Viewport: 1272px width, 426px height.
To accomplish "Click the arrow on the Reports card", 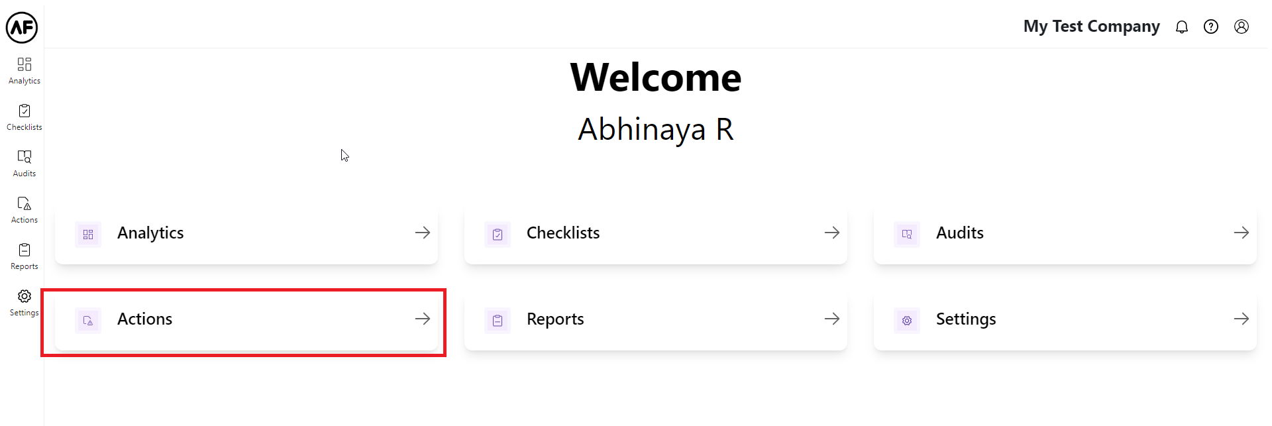I will [x=831, y=319].
